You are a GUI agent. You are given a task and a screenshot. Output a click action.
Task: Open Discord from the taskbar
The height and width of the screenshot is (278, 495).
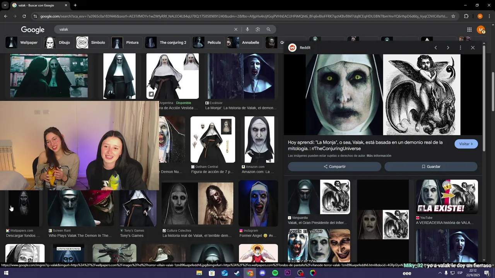pyautogui.click(x=263, y=273)
